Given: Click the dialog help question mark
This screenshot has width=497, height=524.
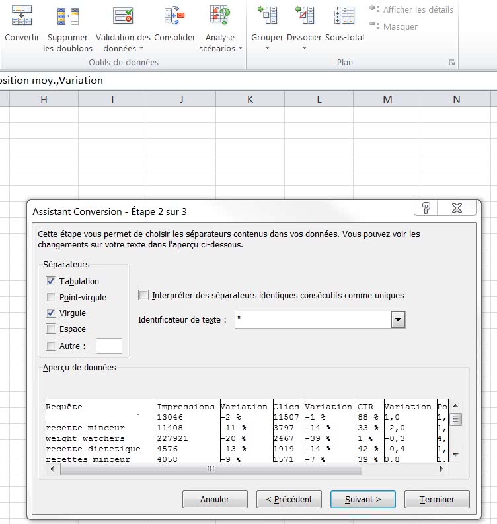Looking at the screenshot, I should point(426,208).
